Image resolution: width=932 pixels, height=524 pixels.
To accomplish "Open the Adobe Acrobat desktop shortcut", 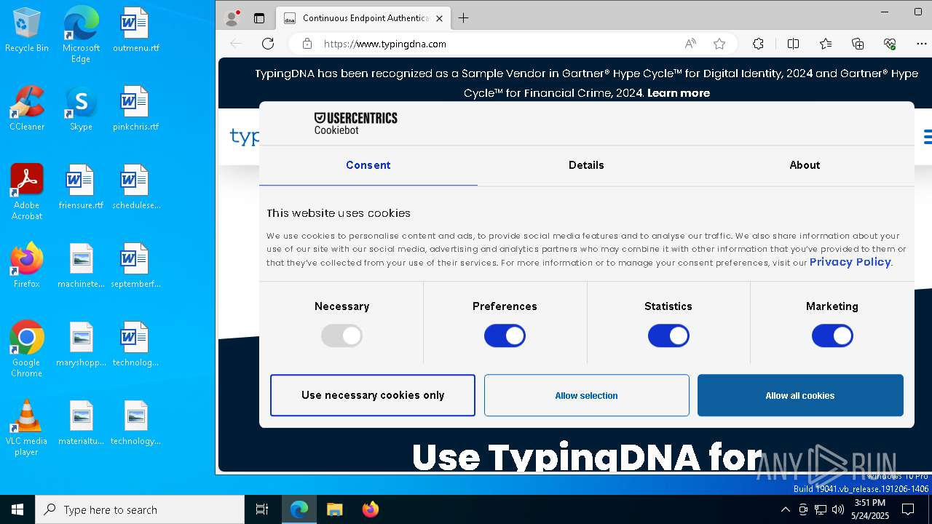I will click(27, 192).
